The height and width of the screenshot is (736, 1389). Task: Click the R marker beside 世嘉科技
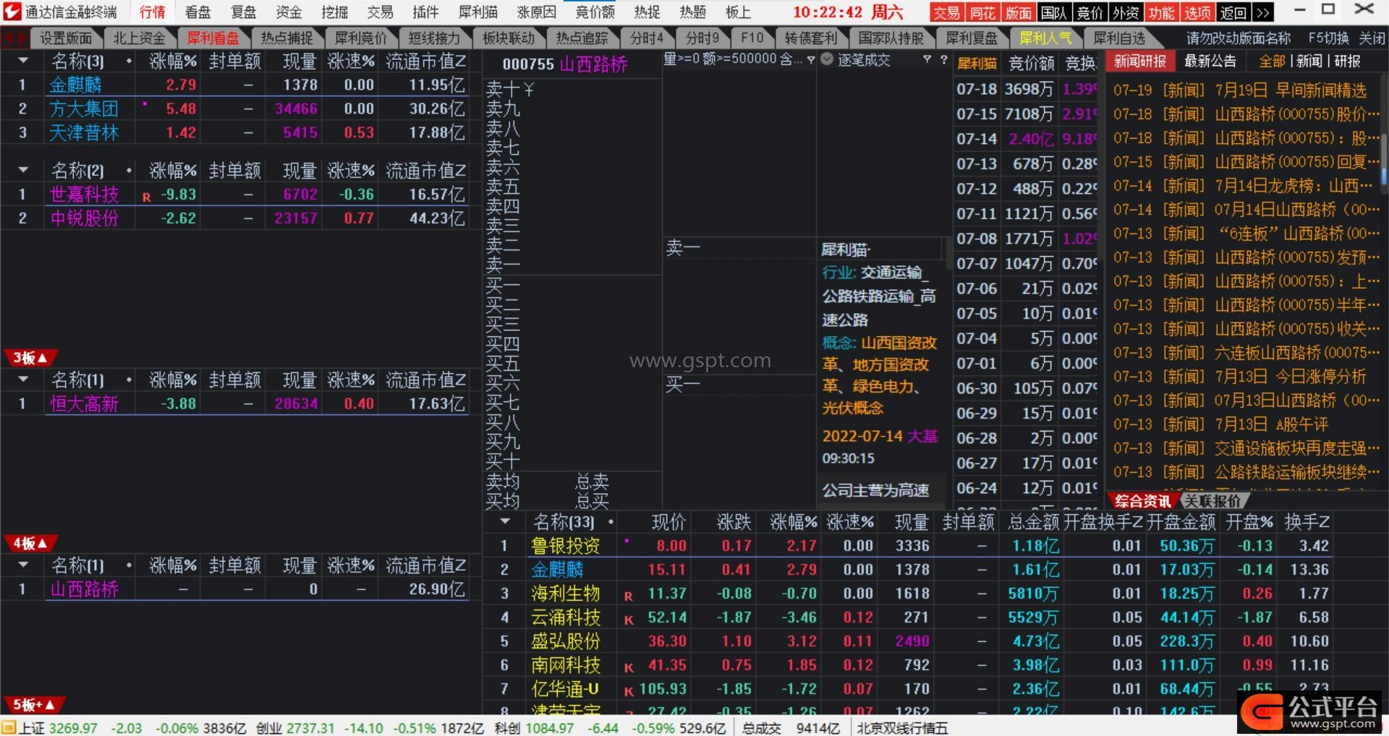click(x=147, y=197)
